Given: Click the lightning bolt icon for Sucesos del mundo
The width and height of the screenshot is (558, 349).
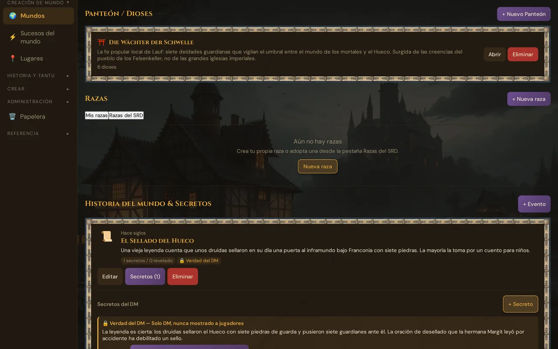Looking at the screenshot, I should coord(13,37).
